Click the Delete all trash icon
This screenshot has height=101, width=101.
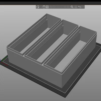44,7
